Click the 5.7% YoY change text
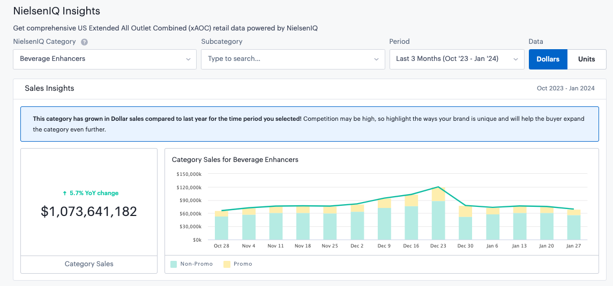The width and height of the screenshot is (613, 286). point(91,193)
